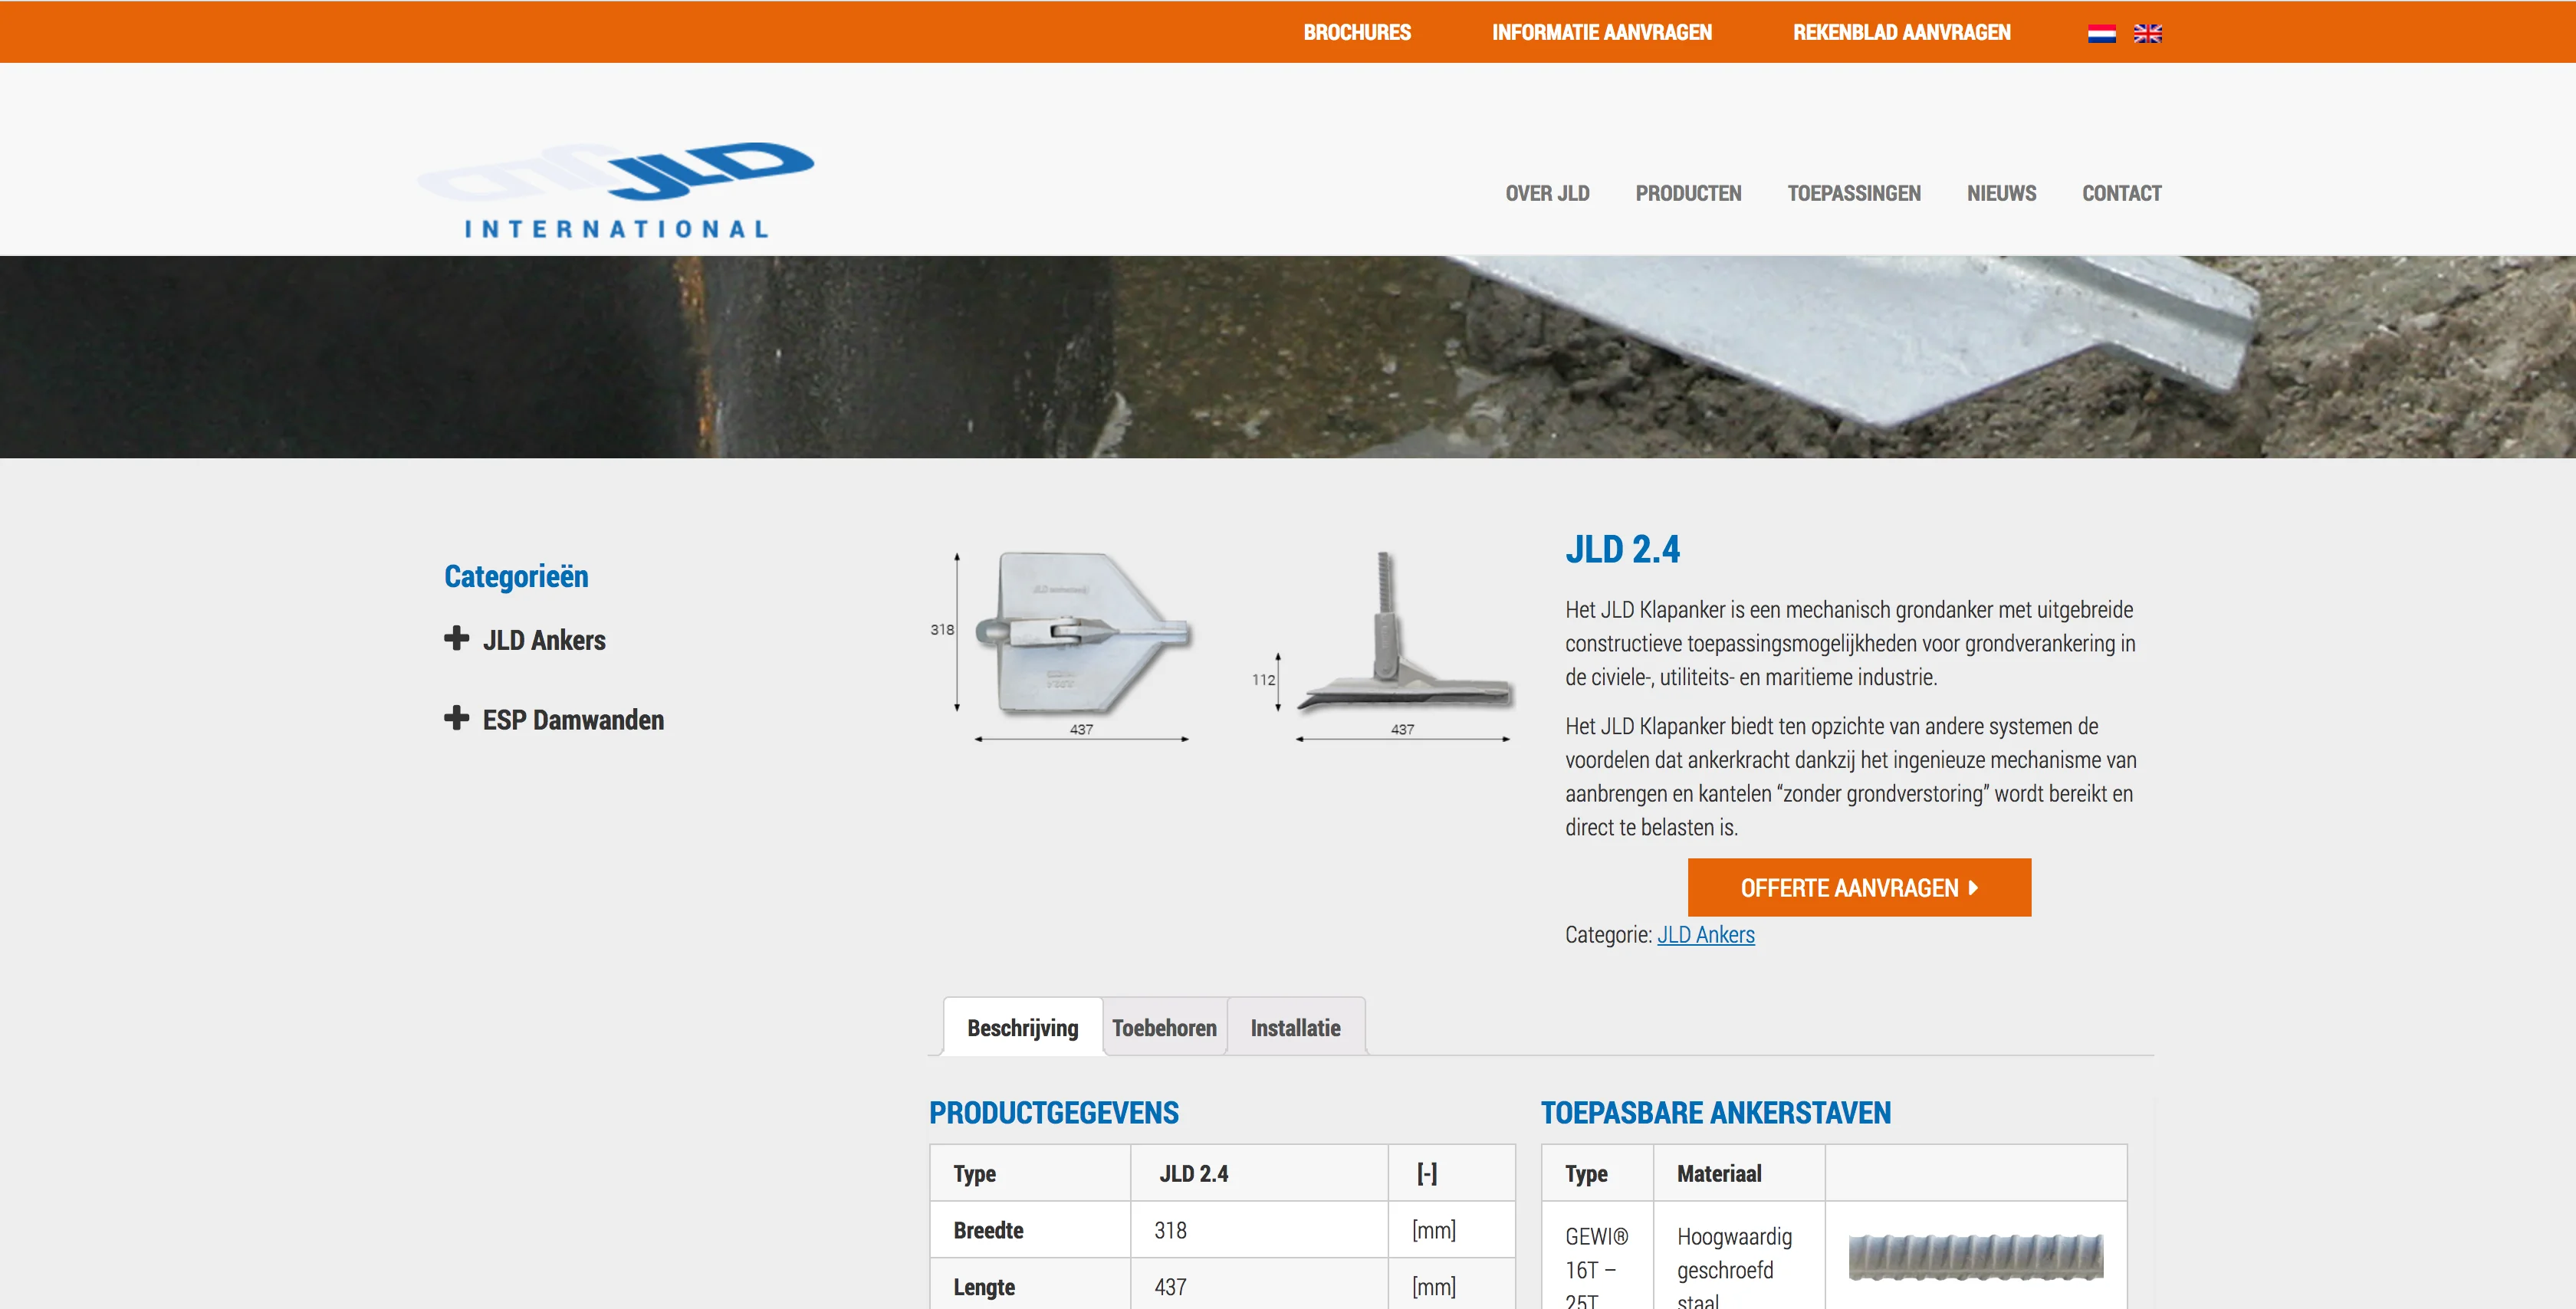Image resolution: width=2576 pixels, height=1309 pixels.
Task: Click the JLD International logo
Action: click(616, 190)
